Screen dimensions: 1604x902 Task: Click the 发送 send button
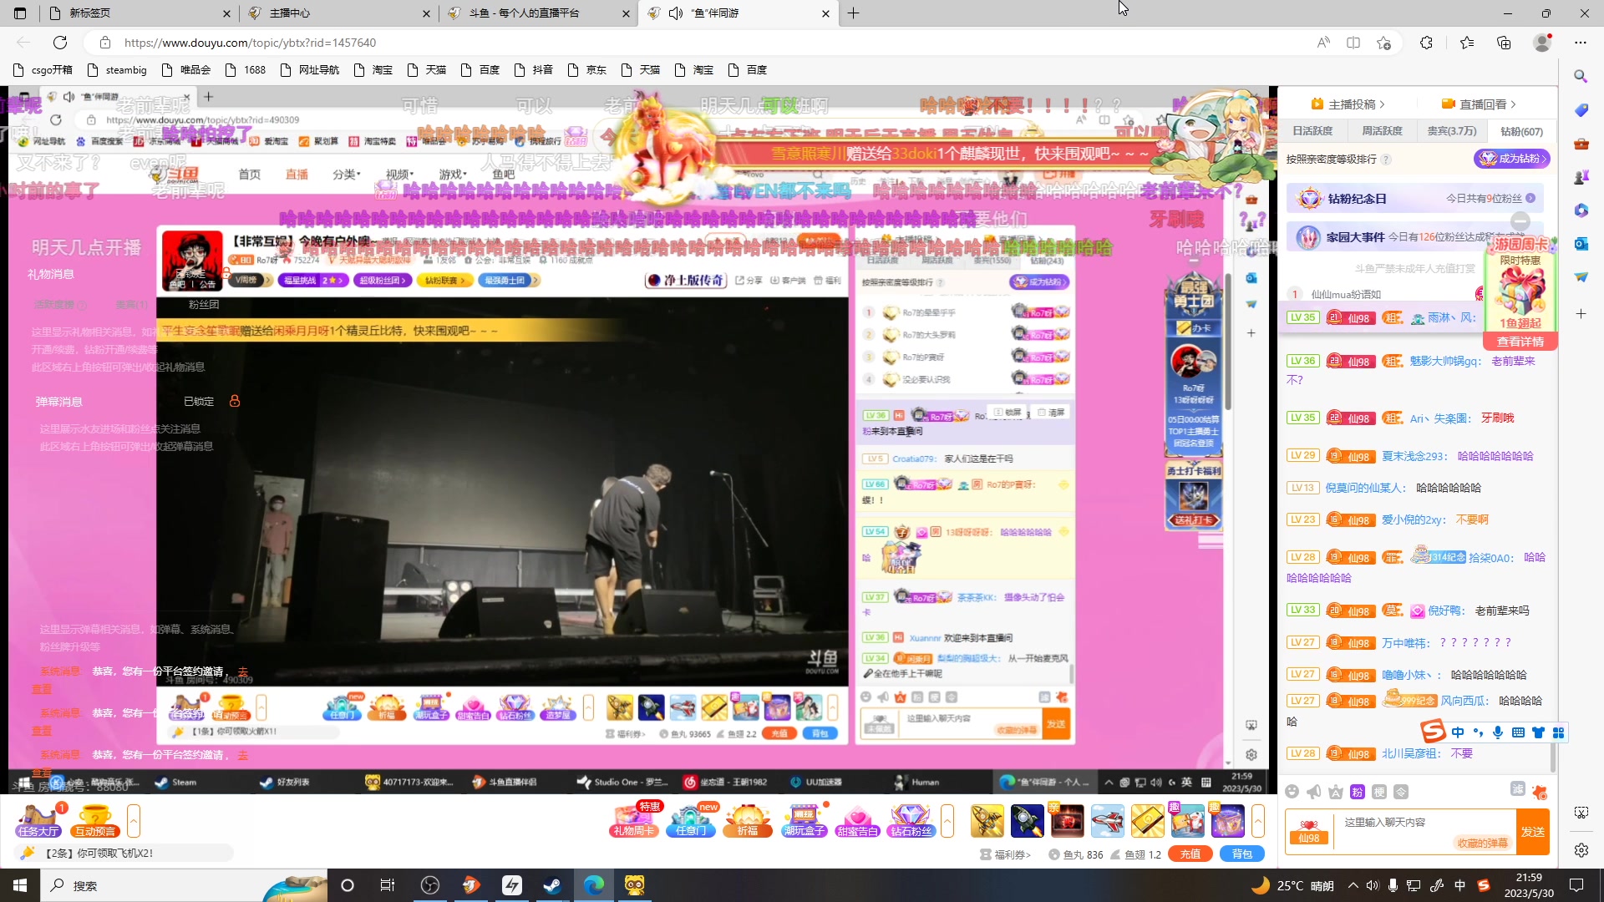[x=1533, y=832]
